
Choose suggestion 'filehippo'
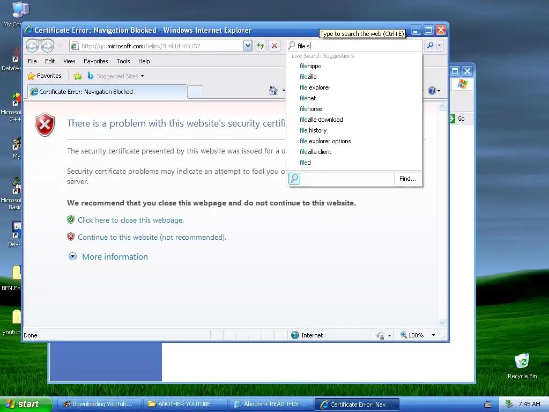pos(354,66)
